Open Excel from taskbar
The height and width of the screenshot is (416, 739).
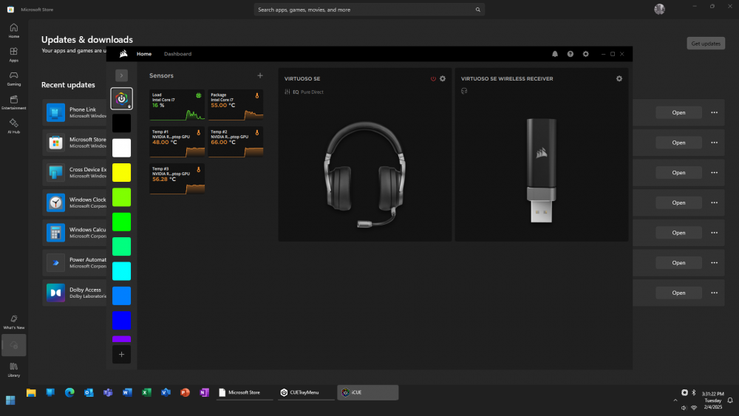(146, 392)
